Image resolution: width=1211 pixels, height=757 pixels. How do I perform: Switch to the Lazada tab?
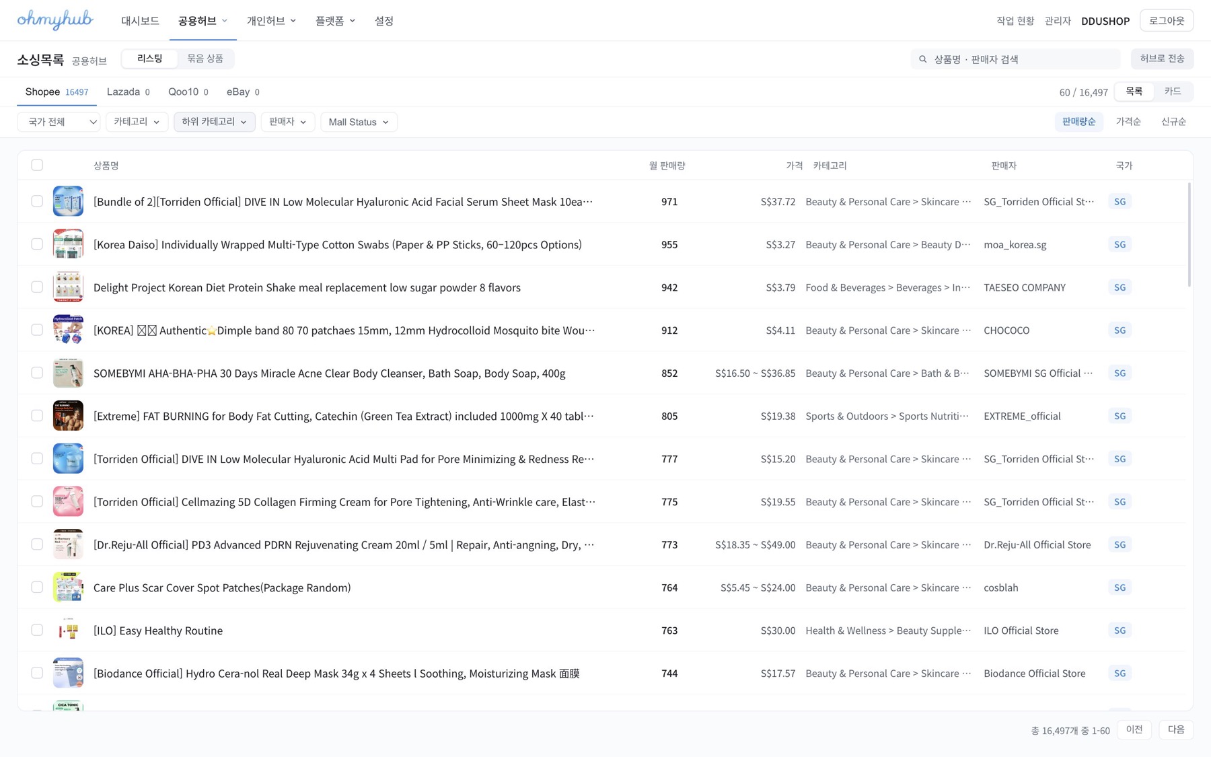tap(128, 92)
